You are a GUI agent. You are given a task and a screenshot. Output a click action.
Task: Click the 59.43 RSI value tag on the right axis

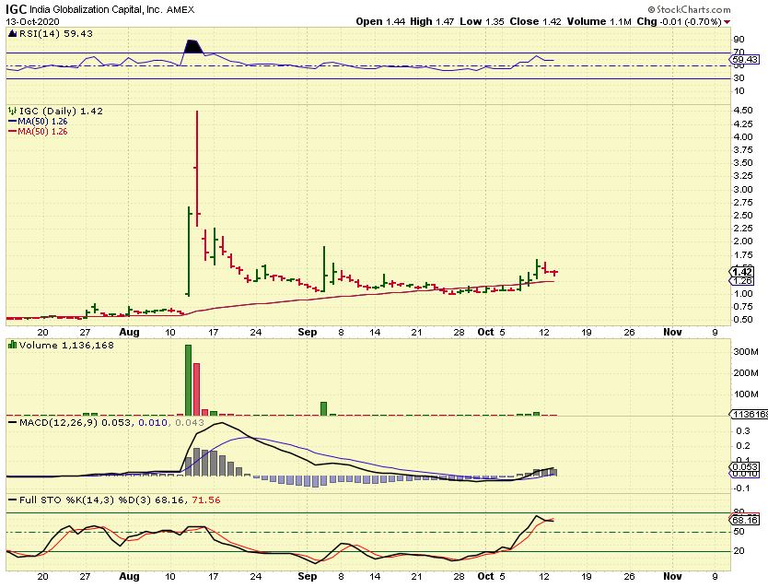[744, 59]
